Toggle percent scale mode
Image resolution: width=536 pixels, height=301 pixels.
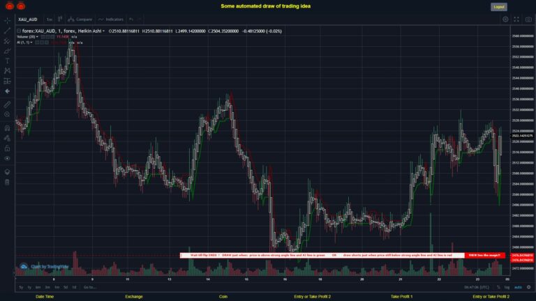coord(498,287)
